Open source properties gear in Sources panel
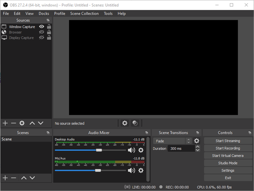254x191 pixels. 22,123
